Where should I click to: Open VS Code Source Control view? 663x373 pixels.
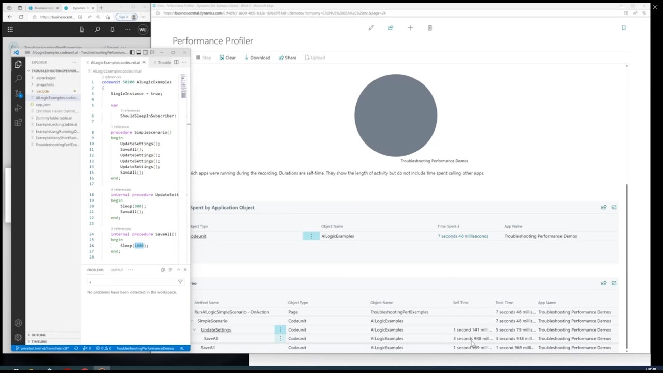click(18, 94)
